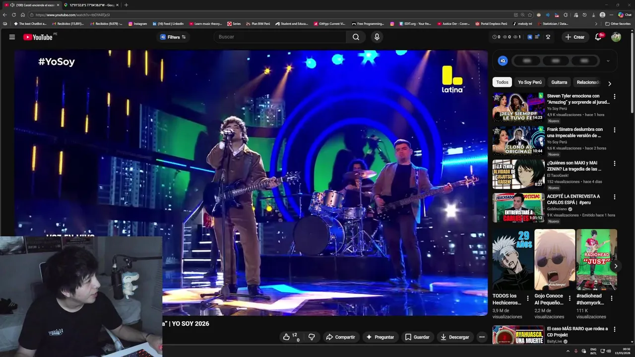Reload the current page
Image resolution: width=635 pixels, height=357 pixels.
(x=14, y=15)
